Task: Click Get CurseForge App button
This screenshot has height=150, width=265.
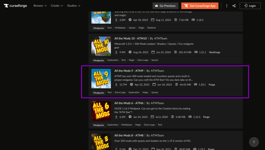Action: tap(200, 6)
